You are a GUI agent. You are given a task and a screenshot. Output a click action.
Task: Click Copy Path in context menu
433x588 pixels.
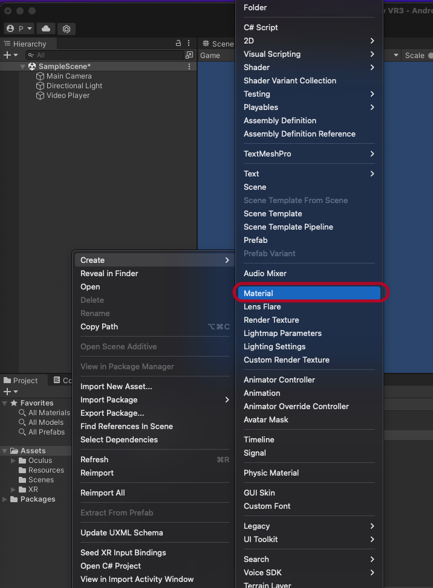click(155, 326)
